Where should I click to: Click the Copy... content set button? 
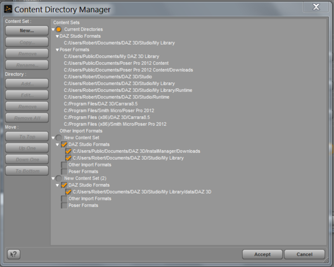click(x=27, y=42)
